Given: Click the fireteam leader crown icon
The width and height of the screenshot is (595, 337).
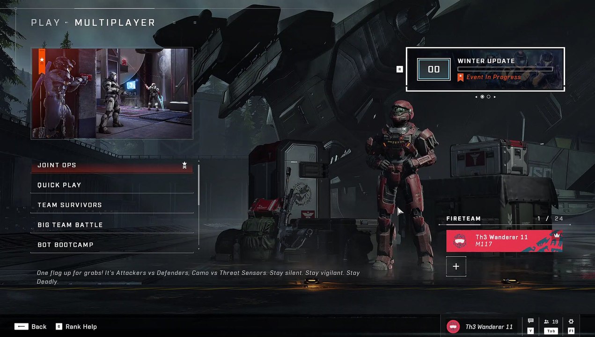Looking at the screenshot, I should 557,235.
